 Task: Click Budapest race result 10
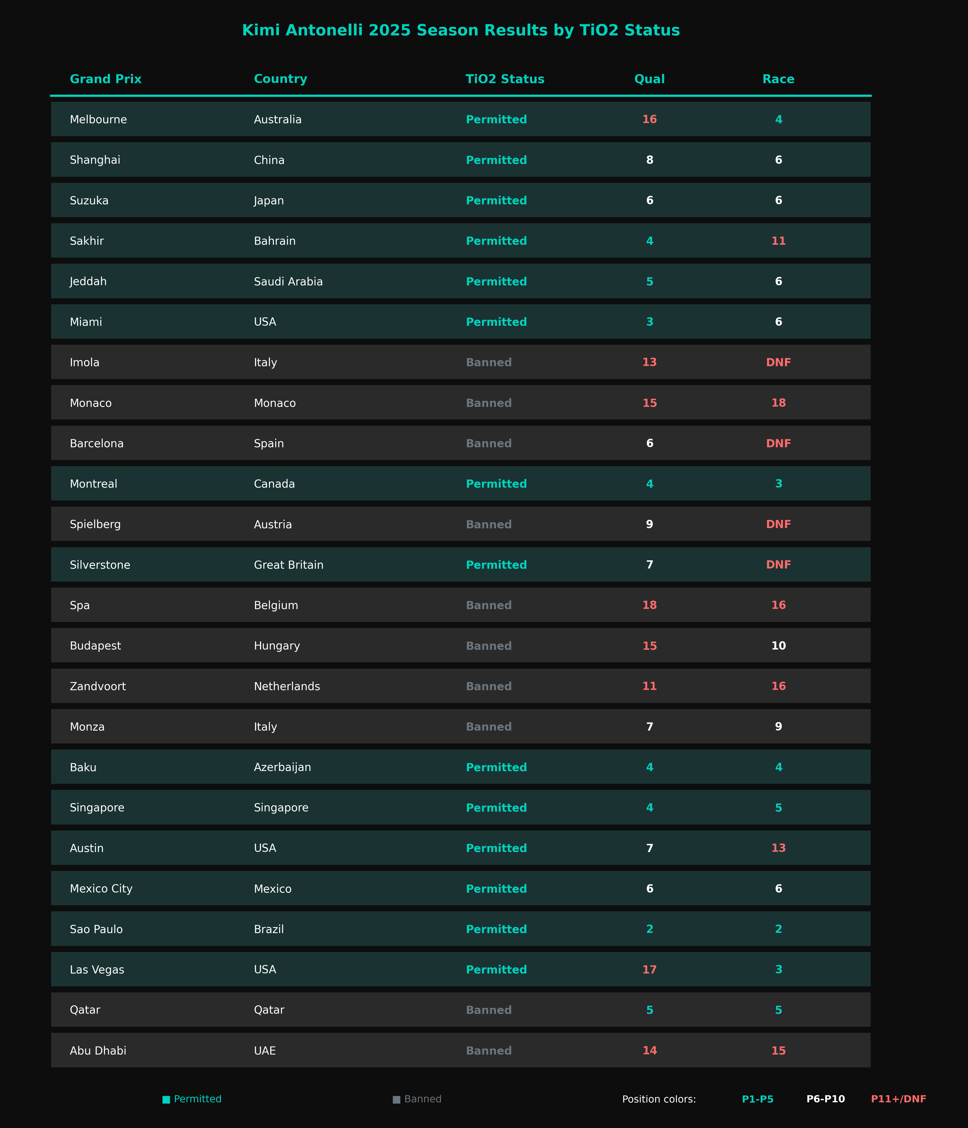click(778, 646)
